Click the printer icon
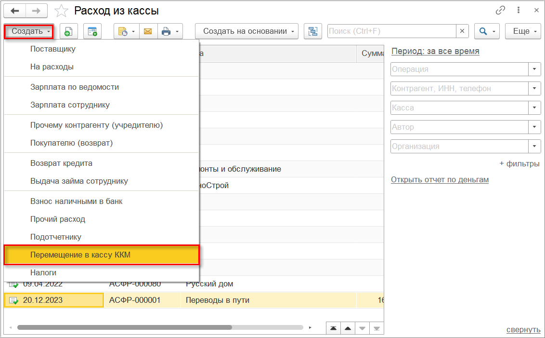The image size is (545, 338). click(x=166, y=31)
